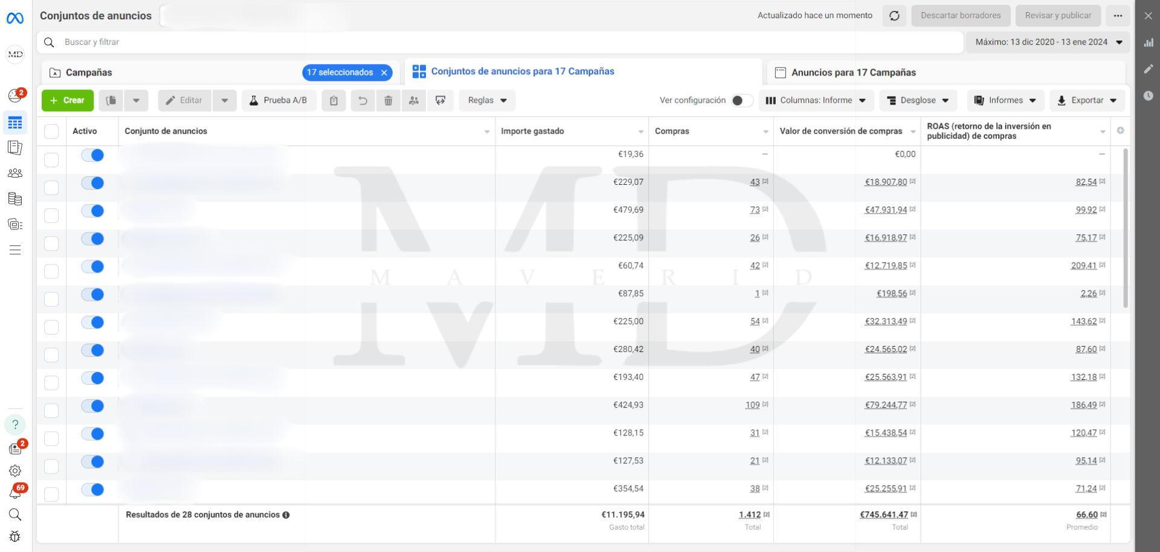
Task: Click the refresh data icon
Action: coord(894,16)
